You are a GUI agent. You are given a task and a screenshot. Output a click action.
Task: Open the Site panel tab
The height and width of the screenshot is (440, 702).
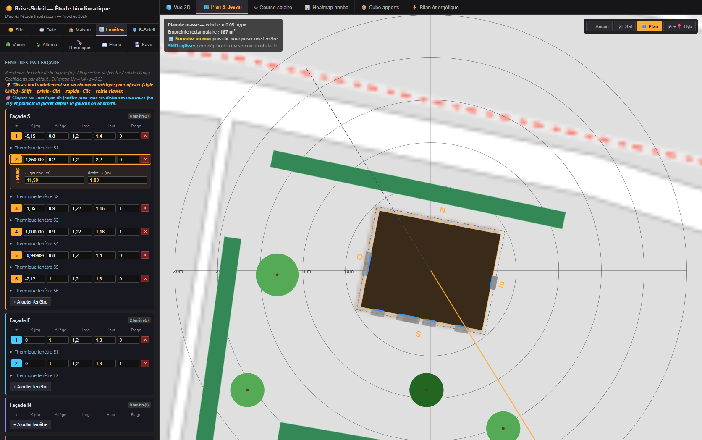16,30
